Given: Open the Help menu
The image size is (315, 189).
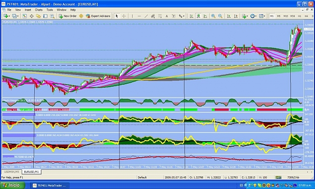Looking at the screenshot, I should point(73,10).
